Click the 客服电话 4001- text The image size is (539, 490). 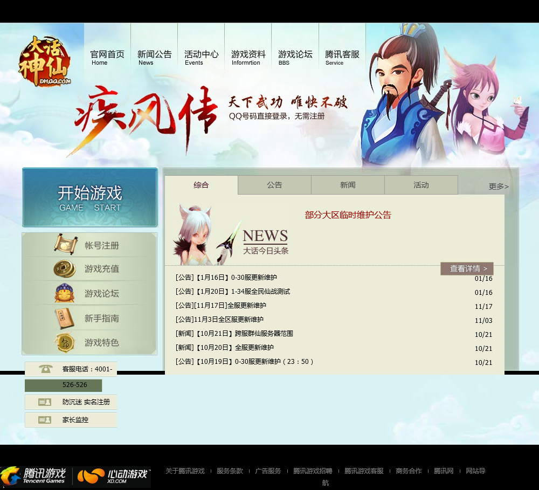87,369
